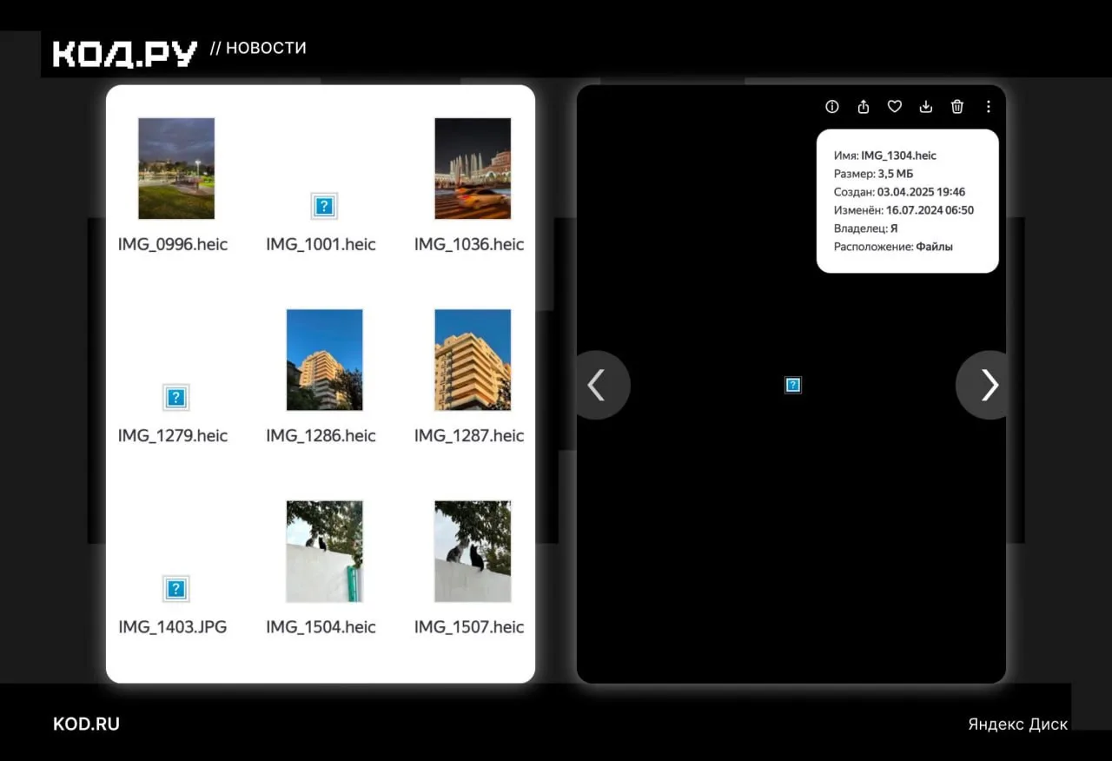Click IMG_1279.heic question mark placeholder
Image resolution: width=1112 pixels, height=761 pixels.
pyautogui.click(x=175, y=397)
